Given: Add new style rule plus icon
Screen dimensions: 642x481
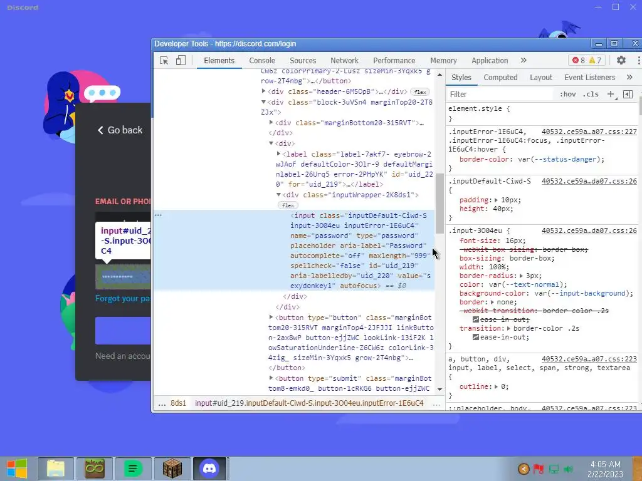Looking at the screenshot, I should 611,94.
